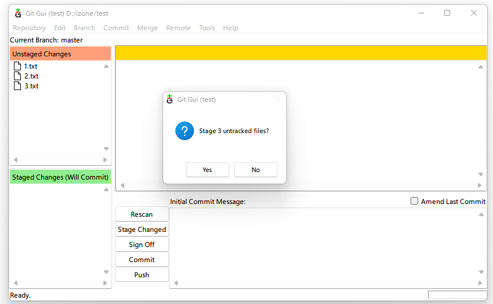Open the Remote menu
The image size is (493, 304).
tap(178, 28)
